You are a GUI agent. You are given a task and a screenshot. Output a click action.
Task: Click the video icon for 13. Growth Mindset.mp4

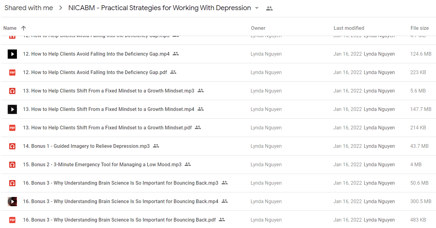coord(12,109)
